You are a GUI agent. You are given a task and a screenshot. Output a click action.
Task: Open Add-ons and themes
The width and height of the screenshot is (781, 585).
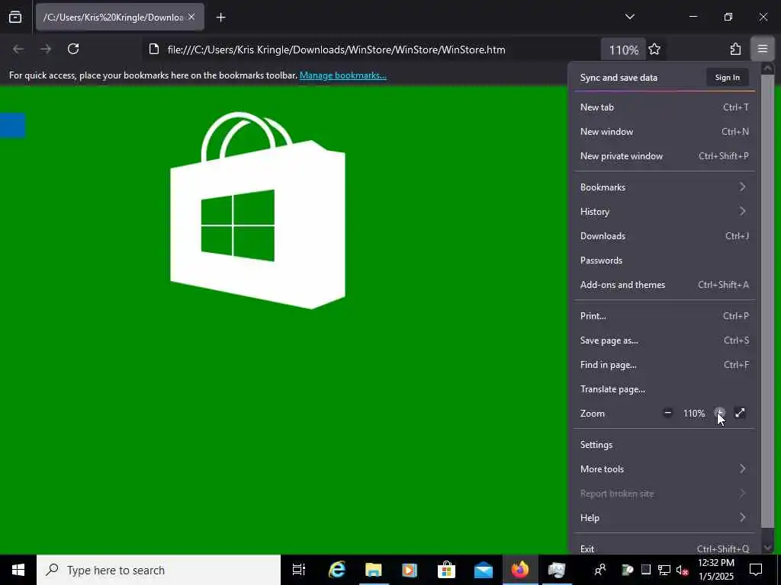[664, 285]
